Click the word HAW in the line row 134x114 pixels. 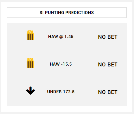tap(55, 64)
